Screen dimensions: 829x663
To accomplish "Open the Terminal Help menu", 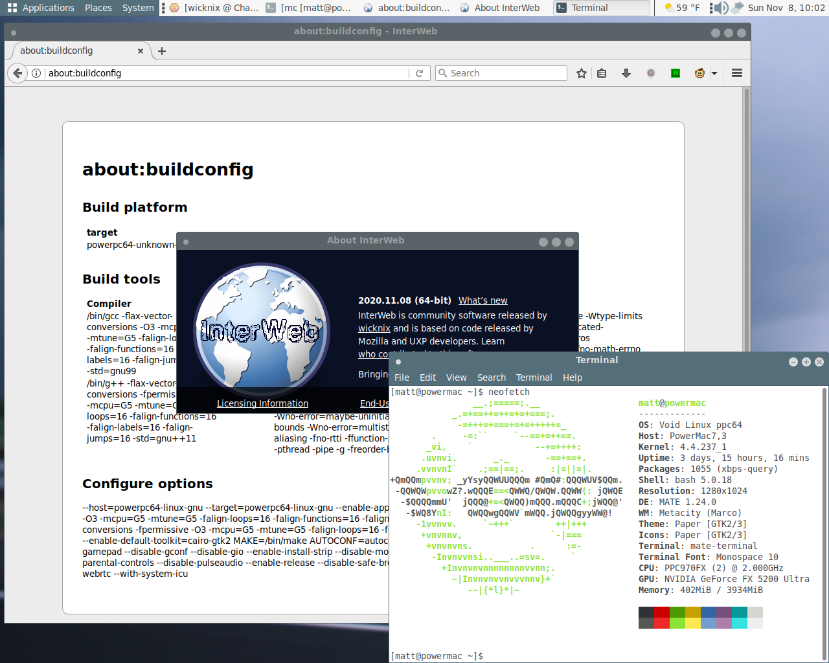I will 573,377.
